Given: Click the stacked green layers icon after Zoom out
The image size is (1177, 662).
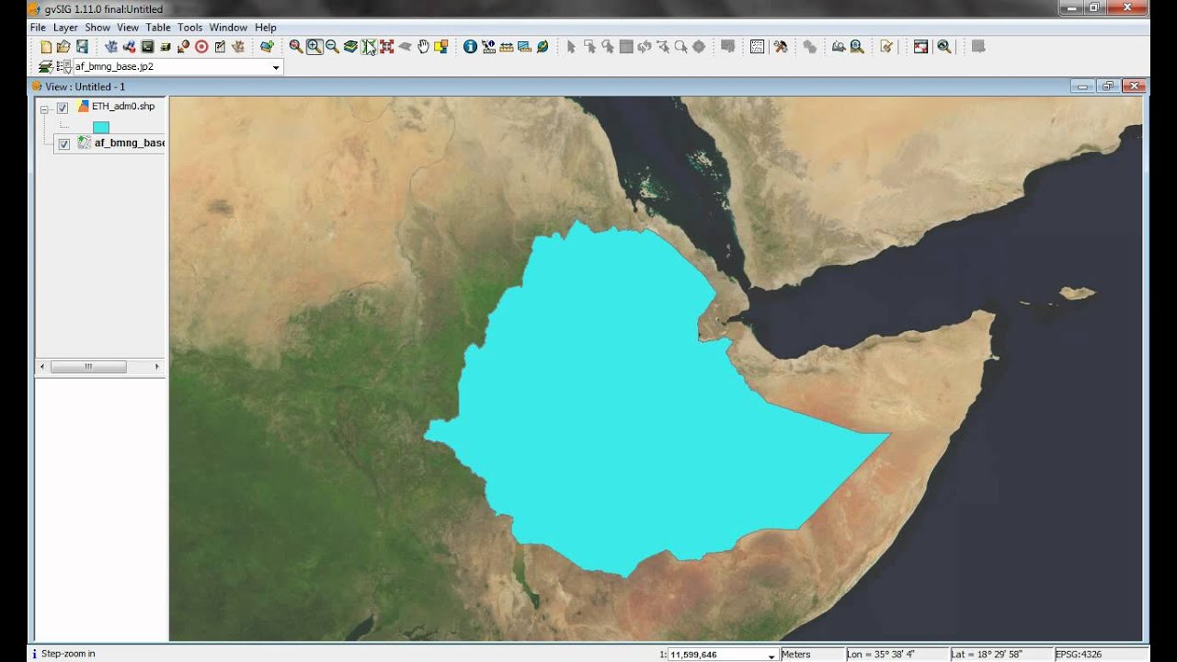Looking at the screenshot, I should [x=350, y=47].
